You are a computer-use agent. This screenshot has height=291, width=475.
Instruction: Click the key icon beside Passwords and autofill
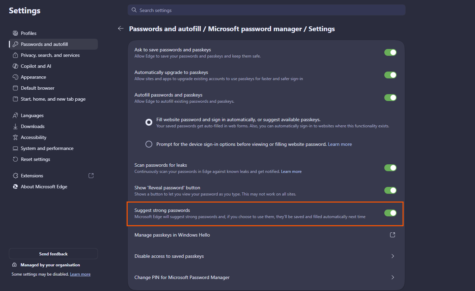(15, 44)
